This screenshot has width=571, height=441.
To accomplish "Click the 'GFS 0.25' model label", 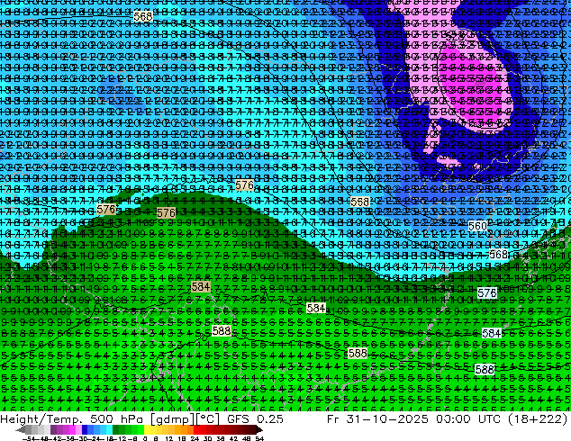I will tap(255, 419).
